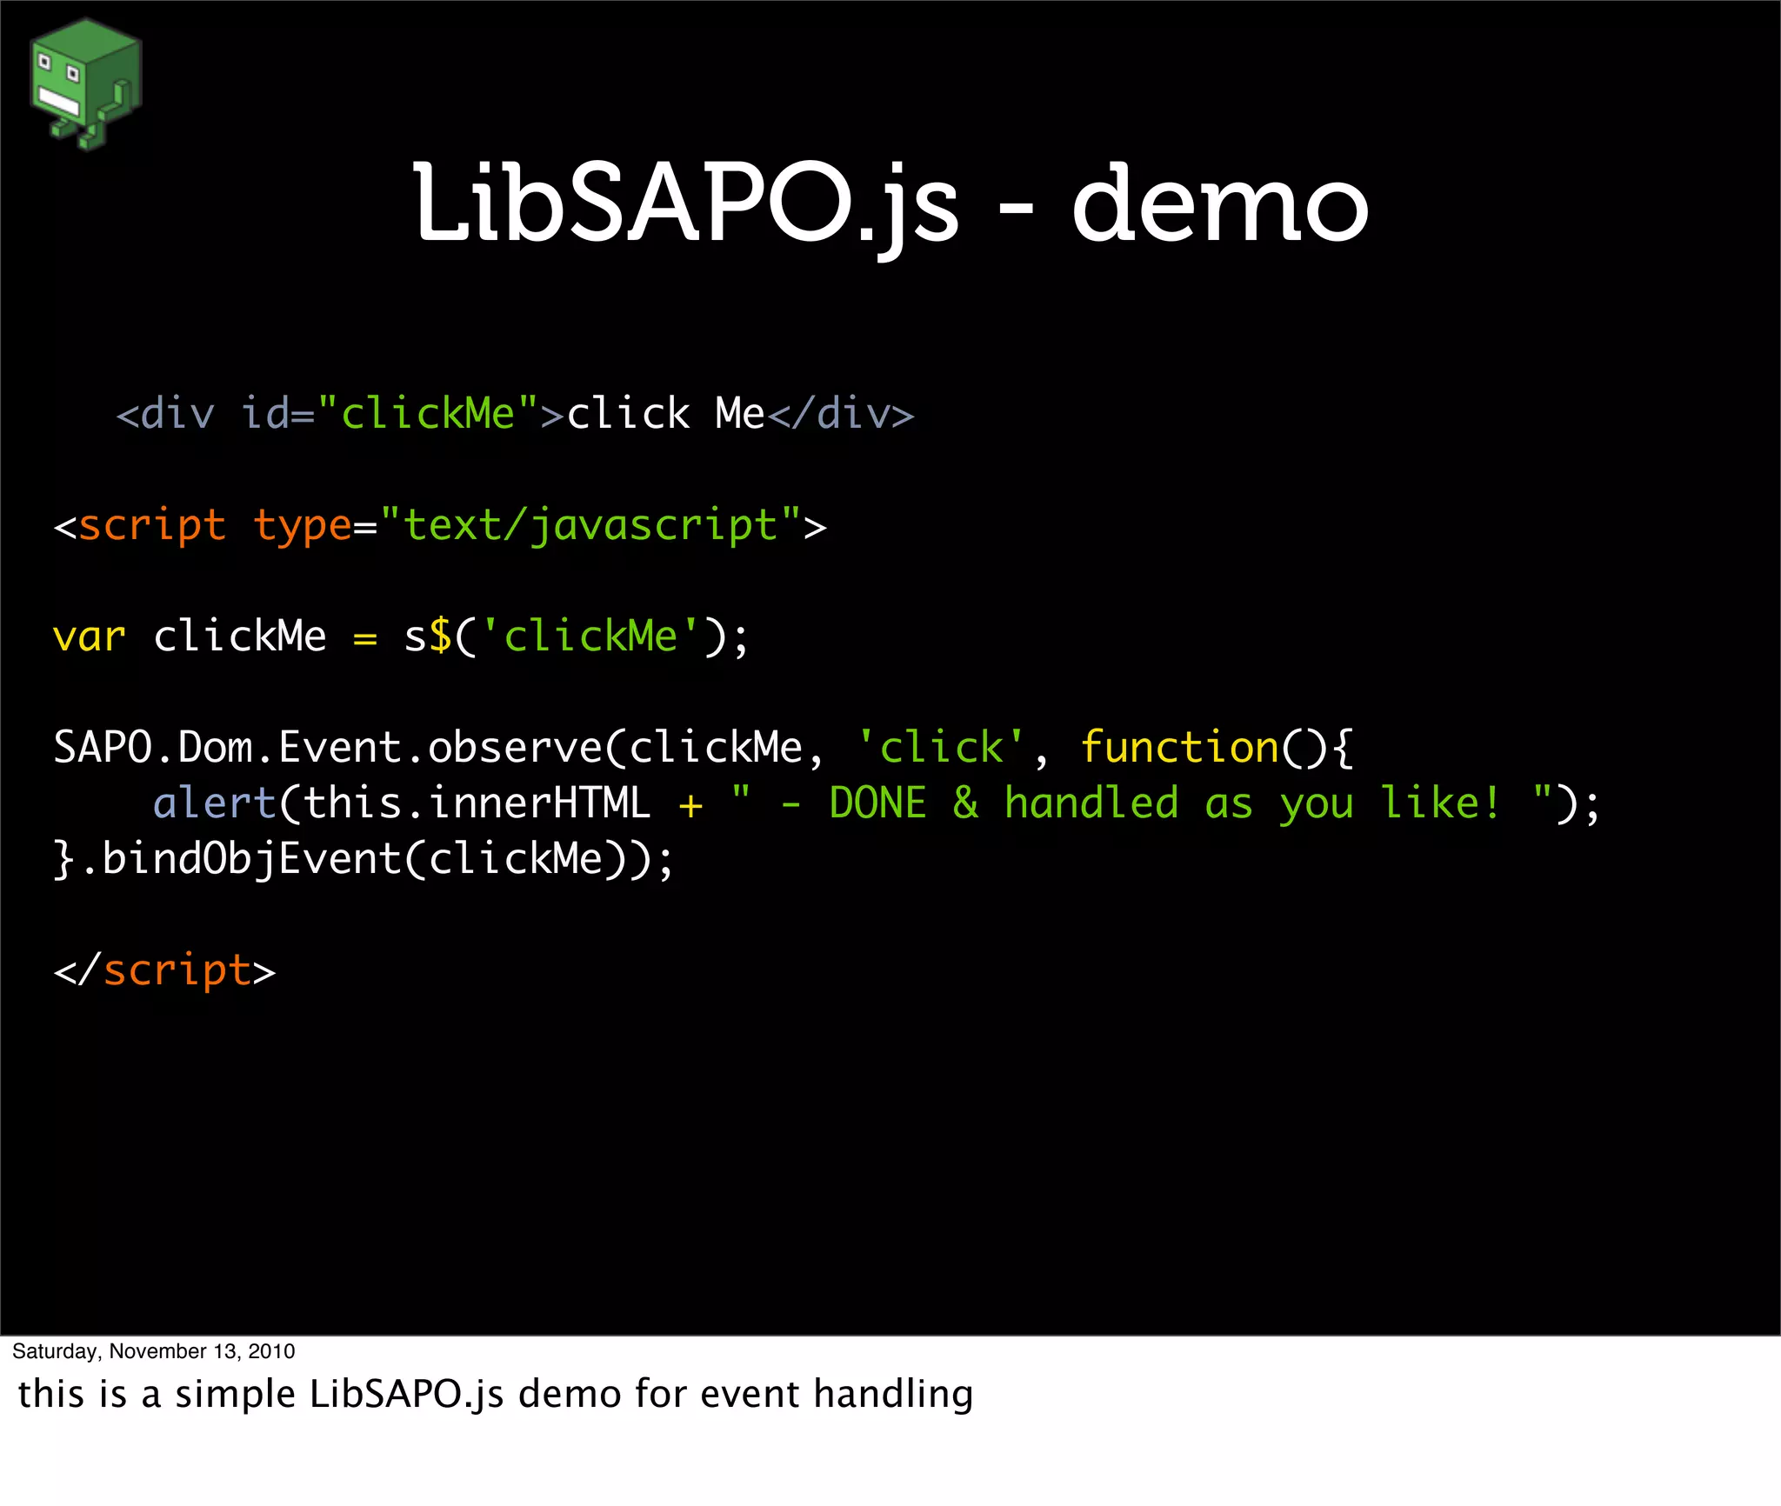Click the s$('clickMe') function call
This screenshot has height=1506, width=1781.
tap(574, 637)
